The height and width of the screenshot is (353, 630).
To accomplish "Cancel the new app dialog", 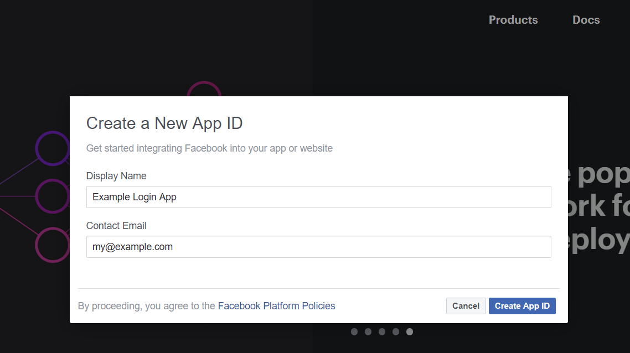I will [466, 306].
